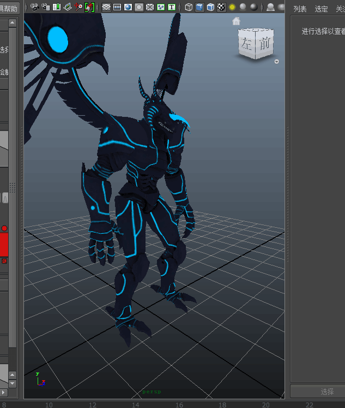Toggle the Shadows sphere icon
Image resolution: width=345 pixels, height=408 pixels.
(243, 7)
